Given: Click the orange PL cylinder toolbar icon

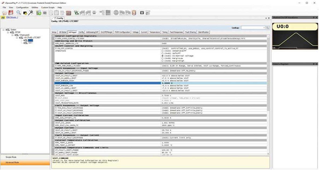Looking at the screenshot, I should 134,13.
